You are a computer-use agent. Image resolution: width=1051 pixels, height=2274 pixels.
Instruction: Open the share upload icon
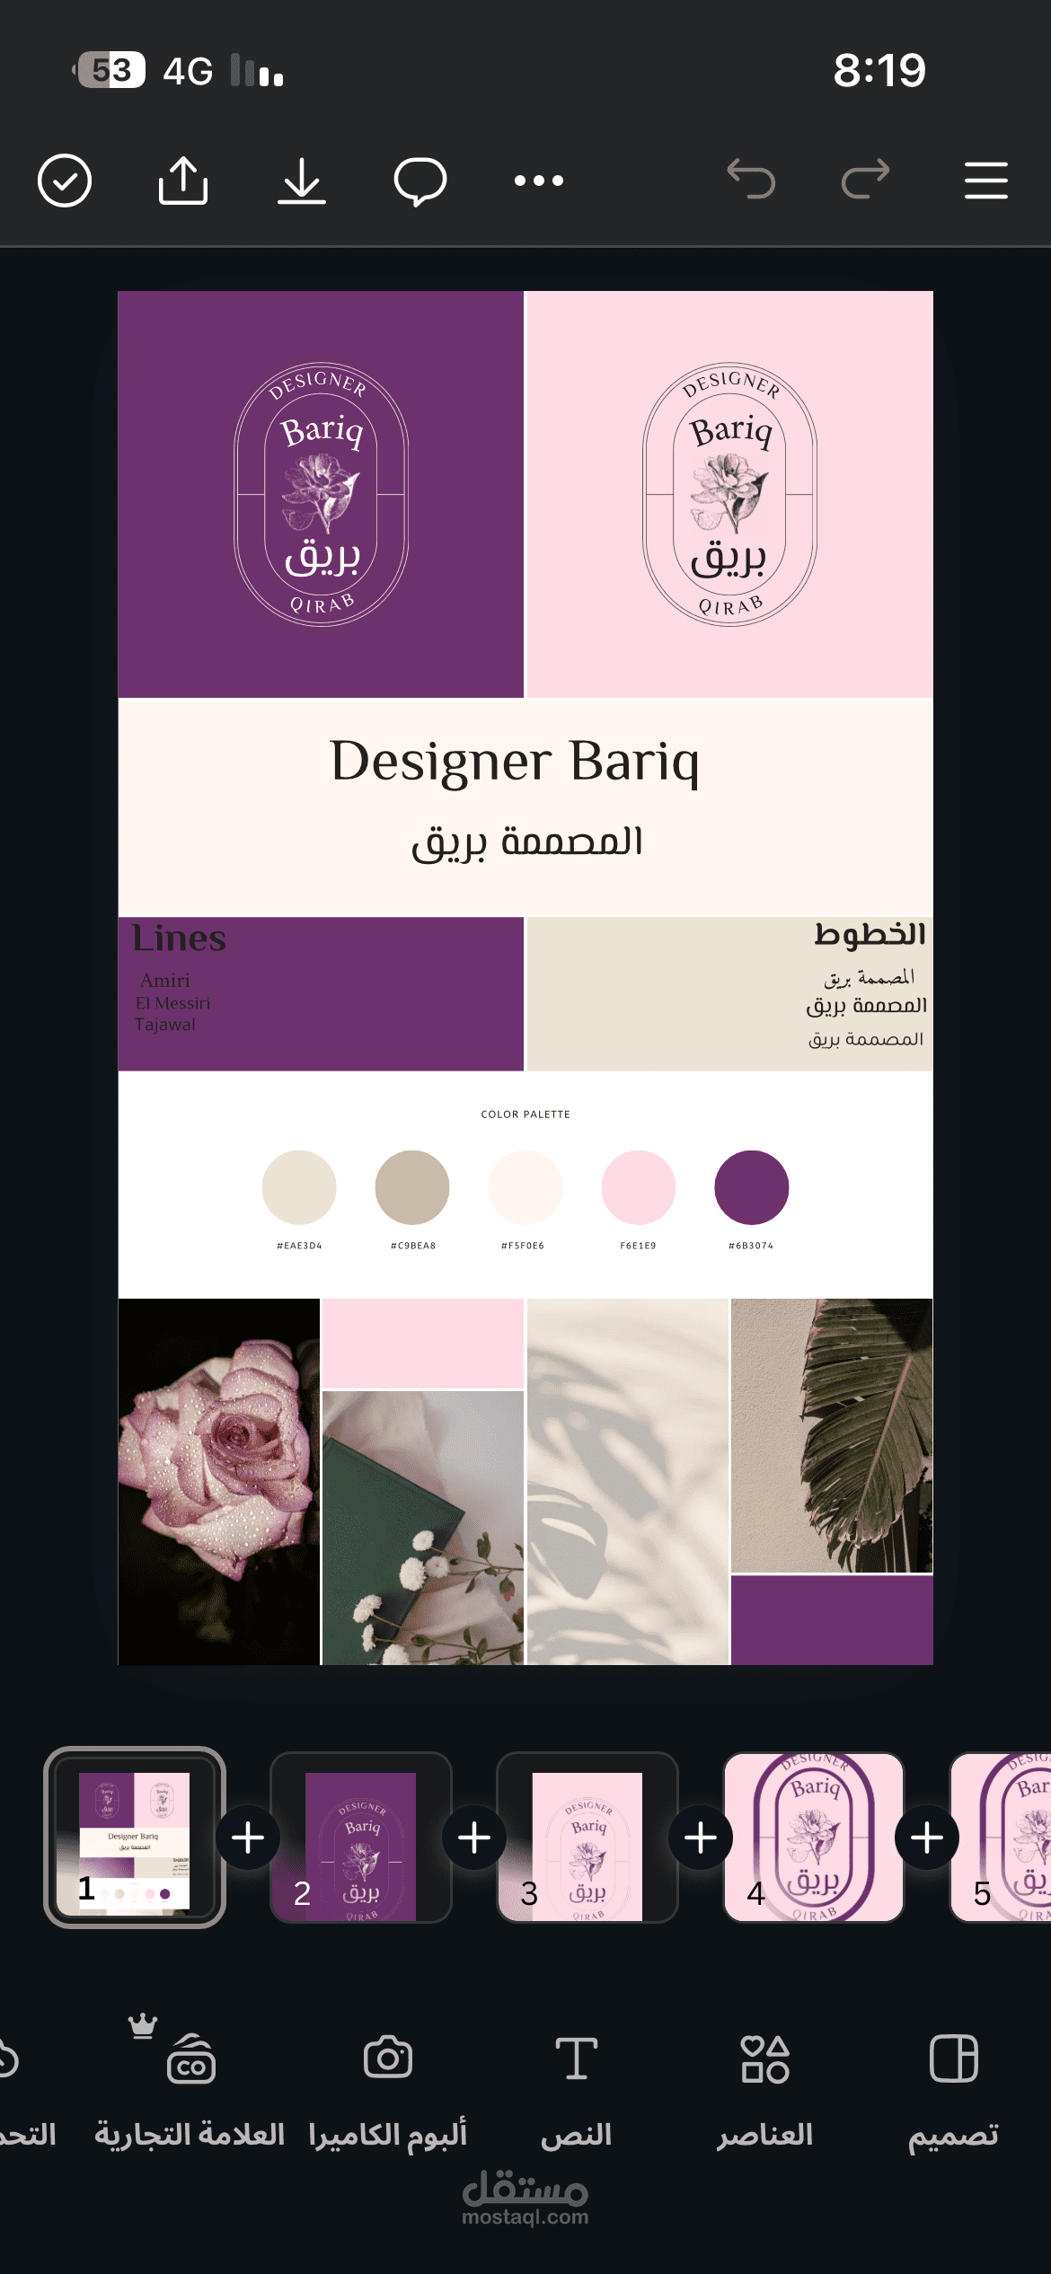pos(183,181)
